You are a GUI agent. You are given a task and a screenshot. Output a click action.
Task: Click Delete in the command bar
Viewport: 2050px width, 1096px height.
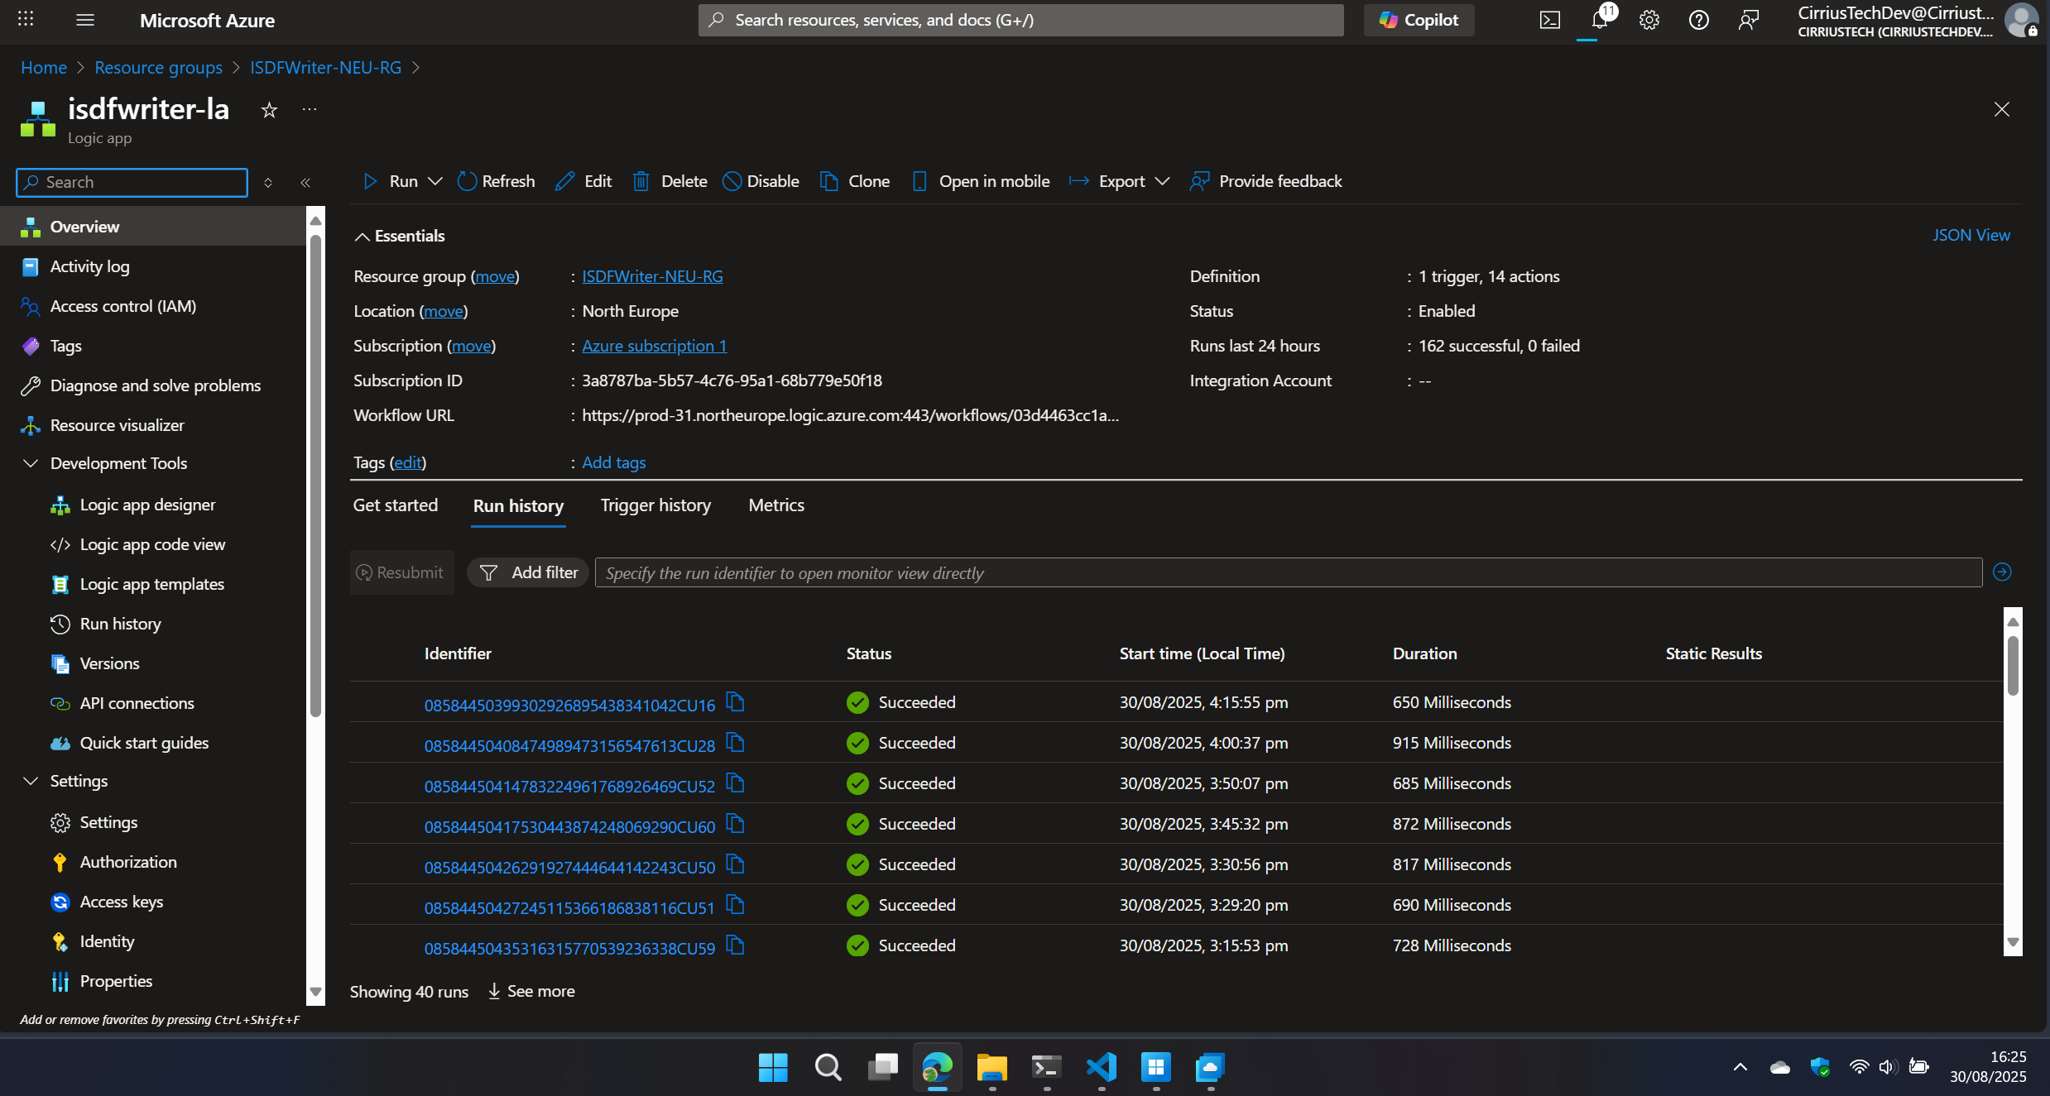tap(670, 181)
